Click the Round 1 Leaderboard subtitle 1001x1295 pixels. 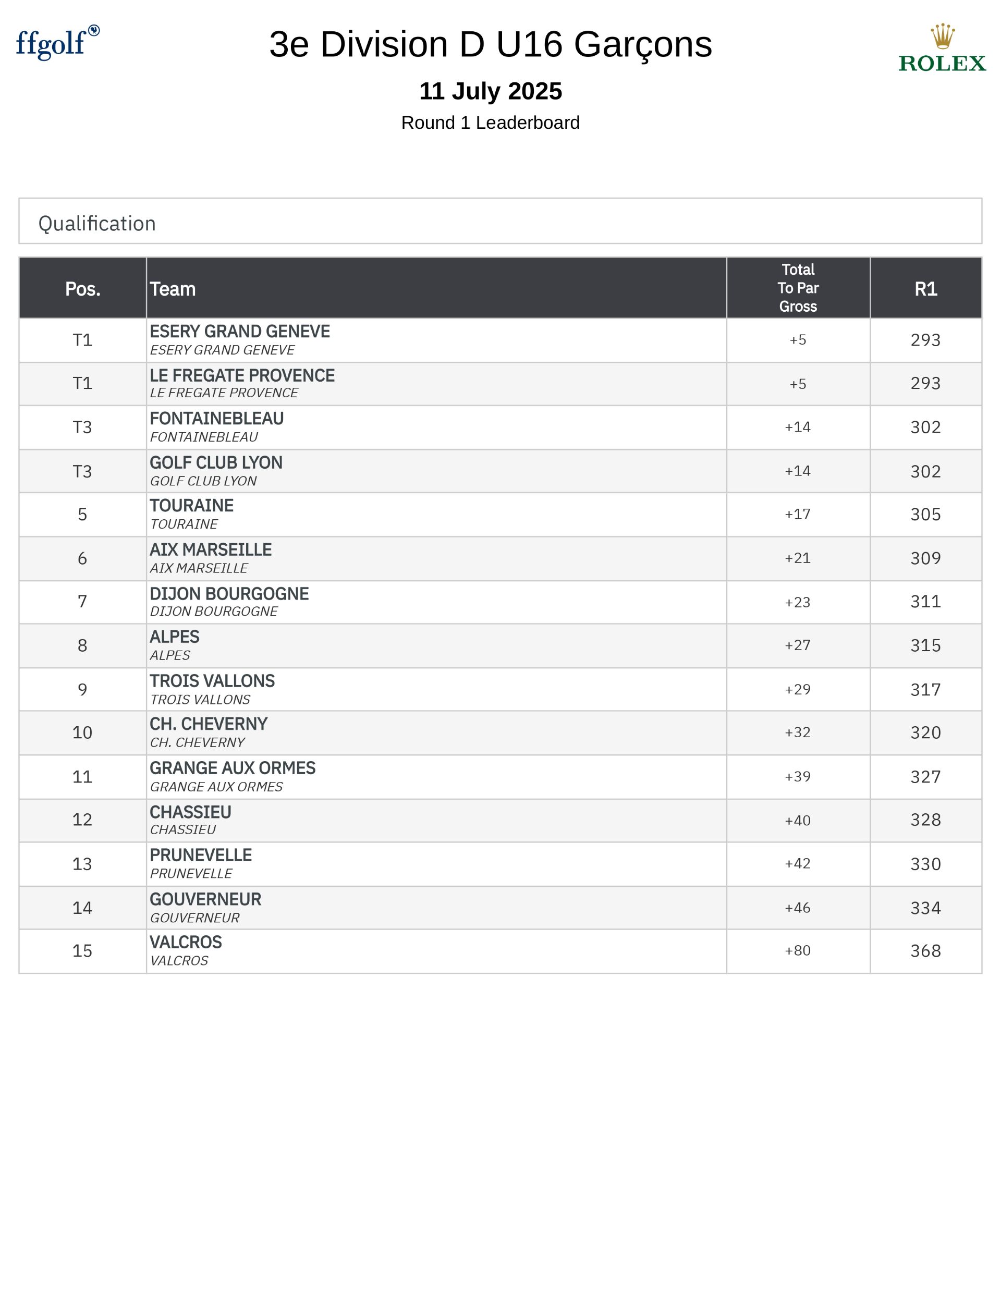click(x=491, y=123)
